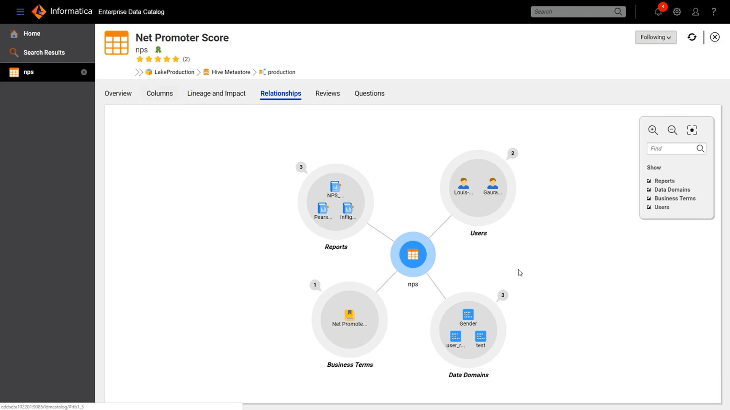Select the Louis user icon in Users cluster

pyautogui.click(x=463, y=184)
